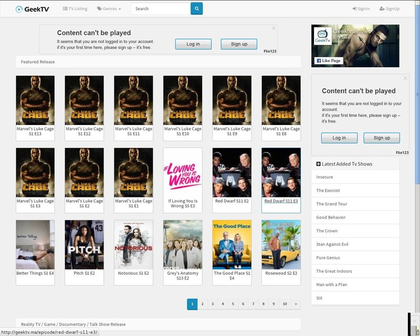This screenshot has width=420, height=336.
Task: Go to page 9
Action: click(x=274, y=304)
